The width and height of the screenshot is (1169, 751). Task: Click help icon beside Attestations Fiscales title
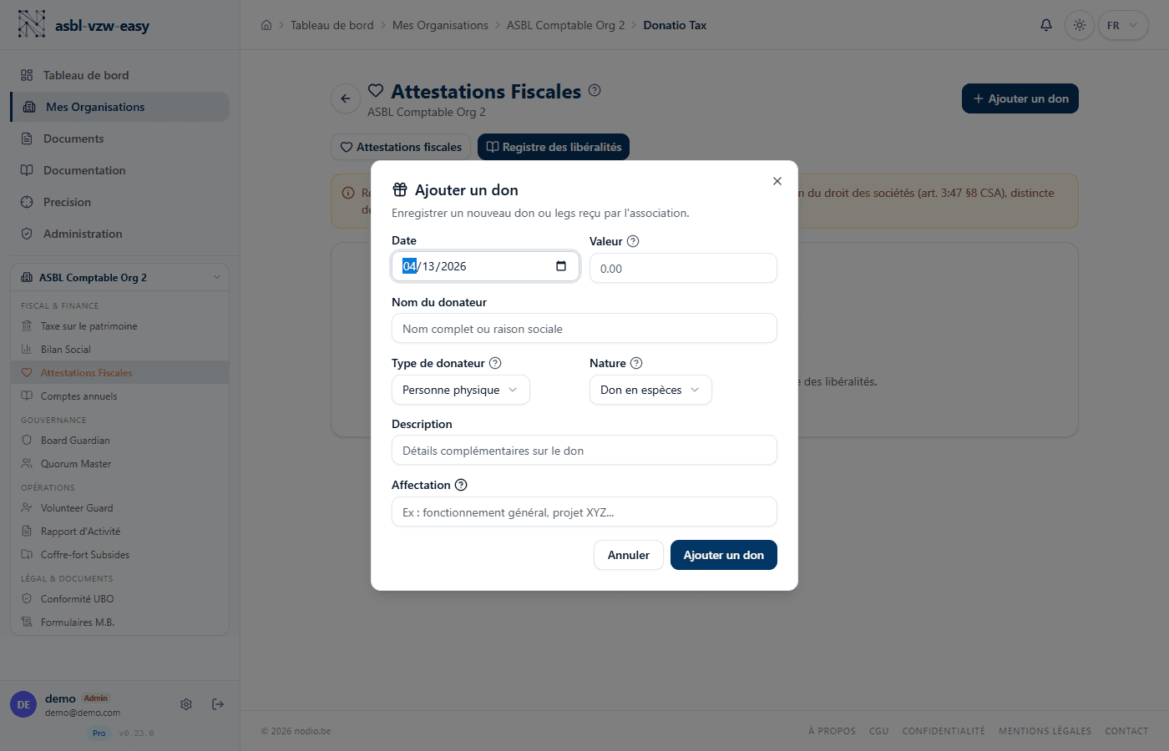595,90
